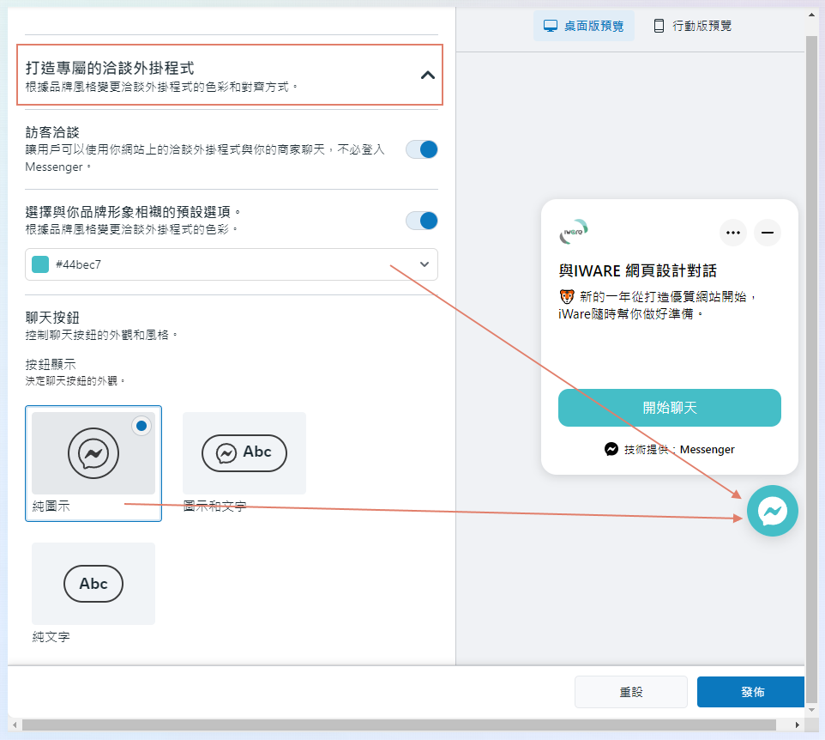Click the tiger emoji in greeting message

[x=567, y=296]
